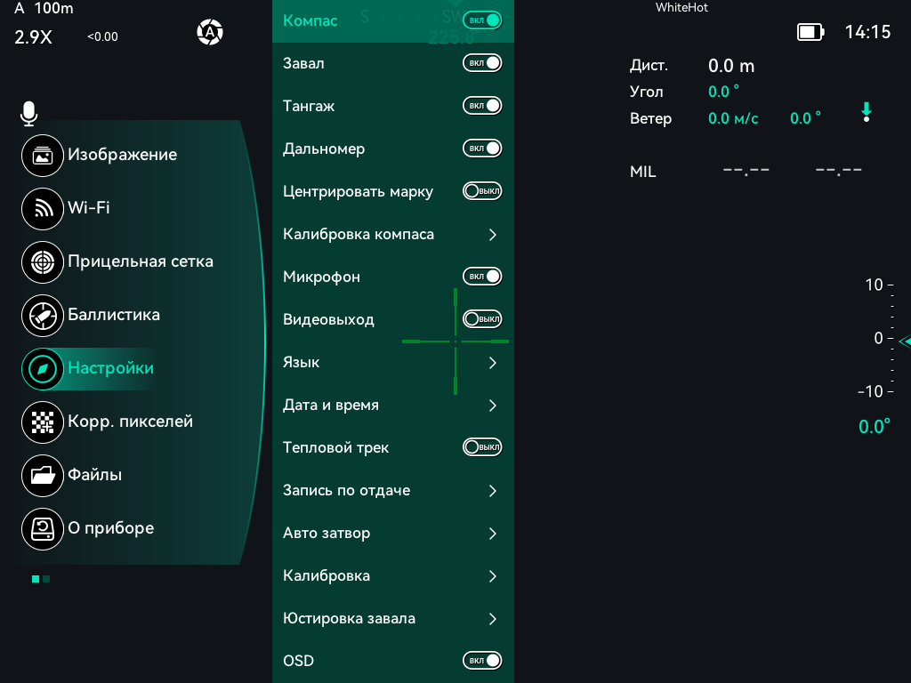Choose the Wi-Fi menu label

click(89, 207)
